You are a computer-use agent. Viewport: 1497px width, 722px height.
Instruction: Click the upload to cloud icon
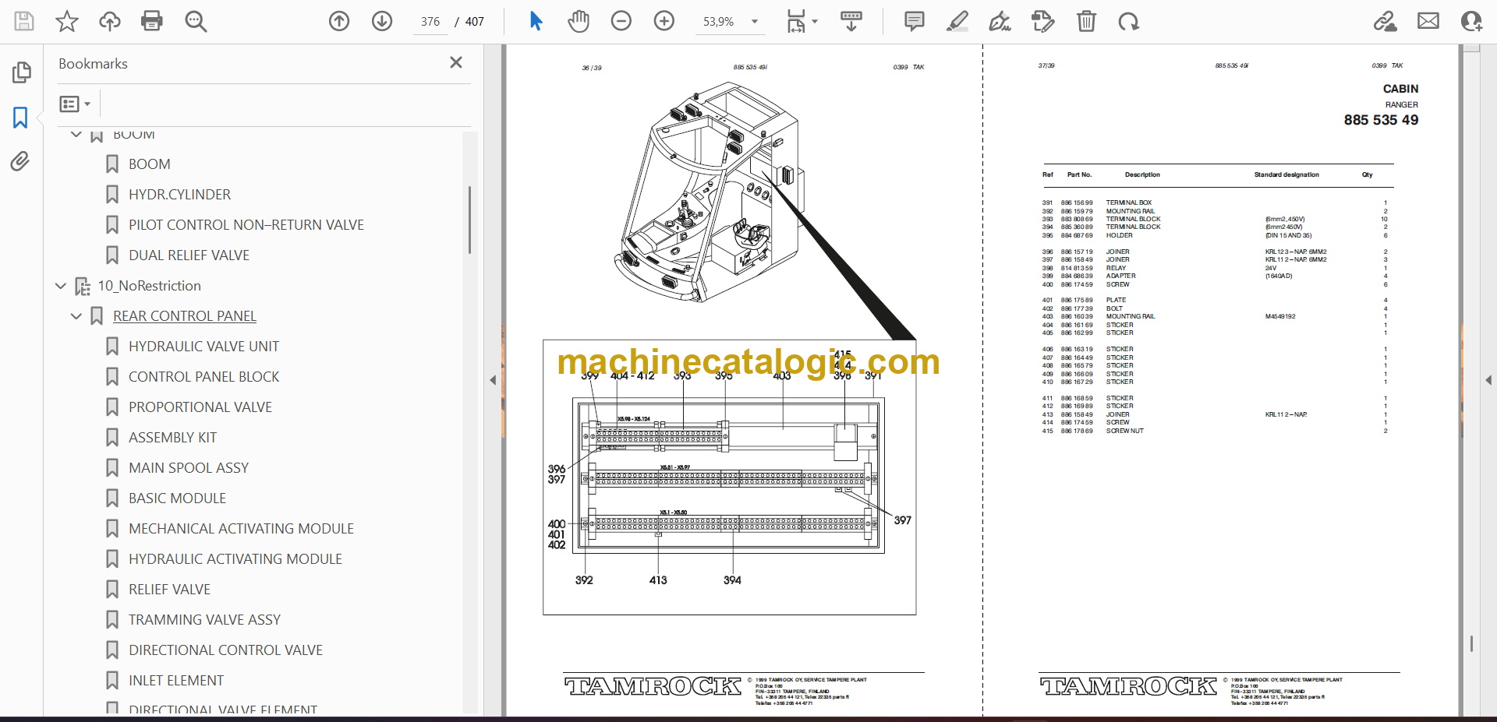click(110, 21)
